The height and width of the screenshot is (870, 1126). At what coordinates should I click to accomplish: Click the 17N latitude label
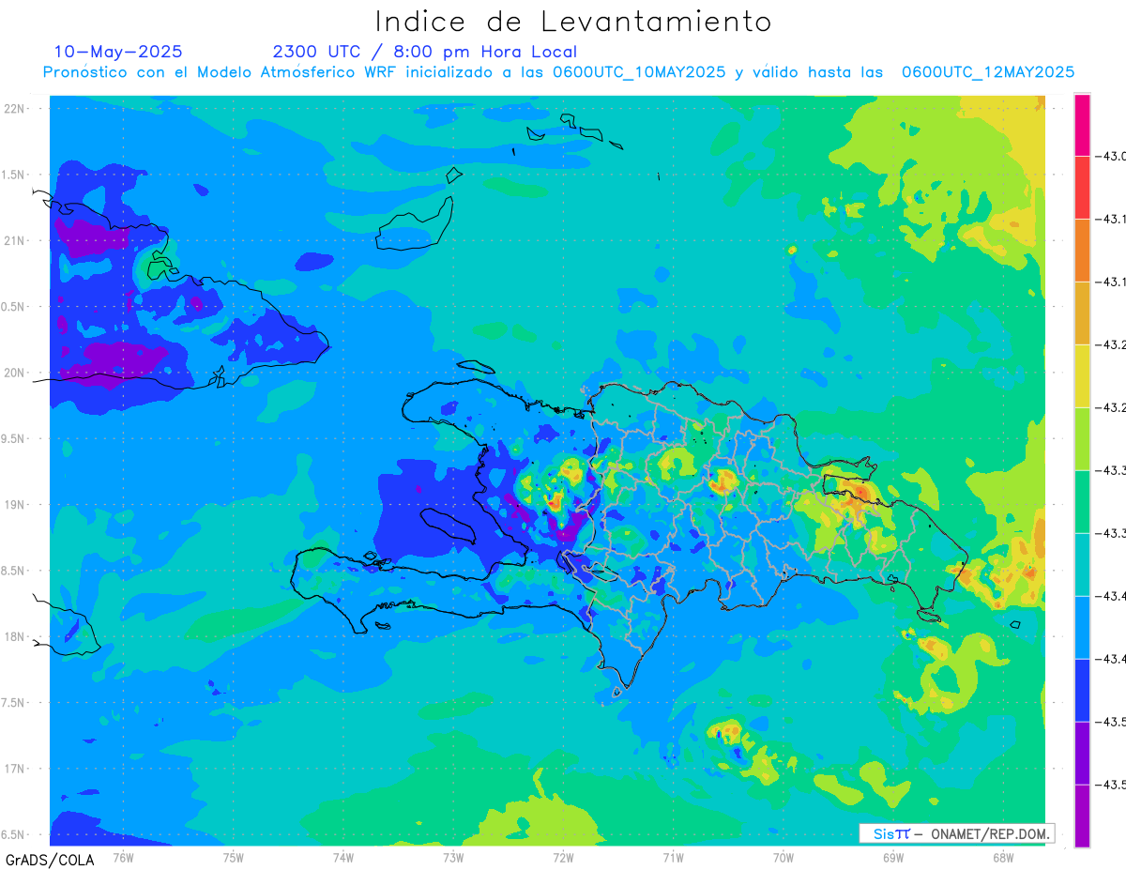click(15, 768)
